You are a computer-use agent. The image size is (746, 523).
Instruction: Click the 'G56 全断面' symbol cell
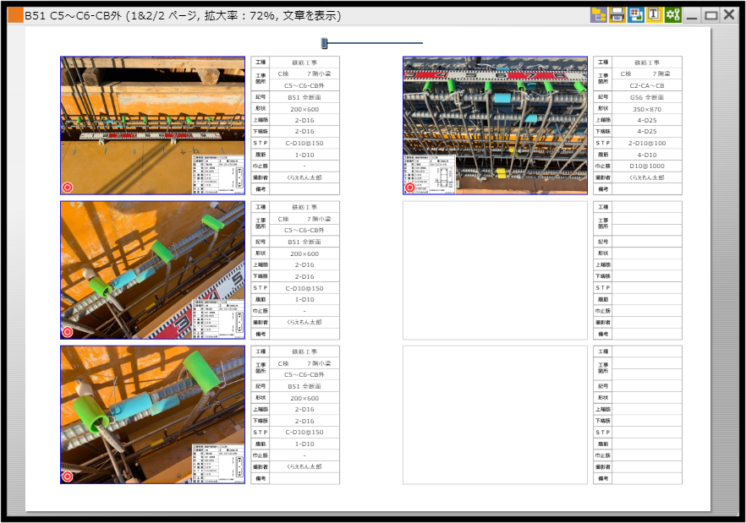(x=646, y=97)
